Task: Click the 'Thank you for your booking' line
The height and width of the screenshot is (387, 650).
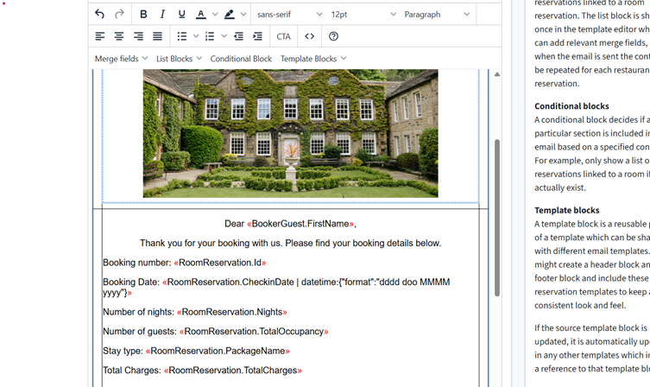Action: click(x=290, y=243)
